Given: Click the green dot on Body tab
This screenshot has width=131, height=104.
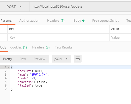Looking at the screenshot, I should click(83, 21).
